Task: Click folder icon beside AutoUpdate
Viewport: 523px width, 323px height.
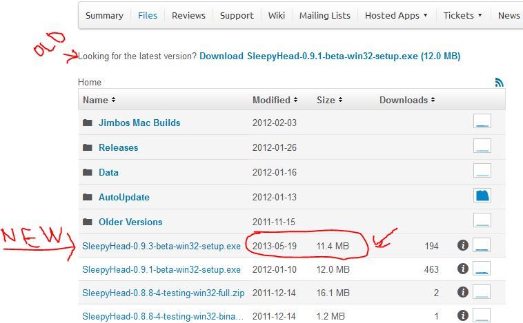Action: [88, 197]
